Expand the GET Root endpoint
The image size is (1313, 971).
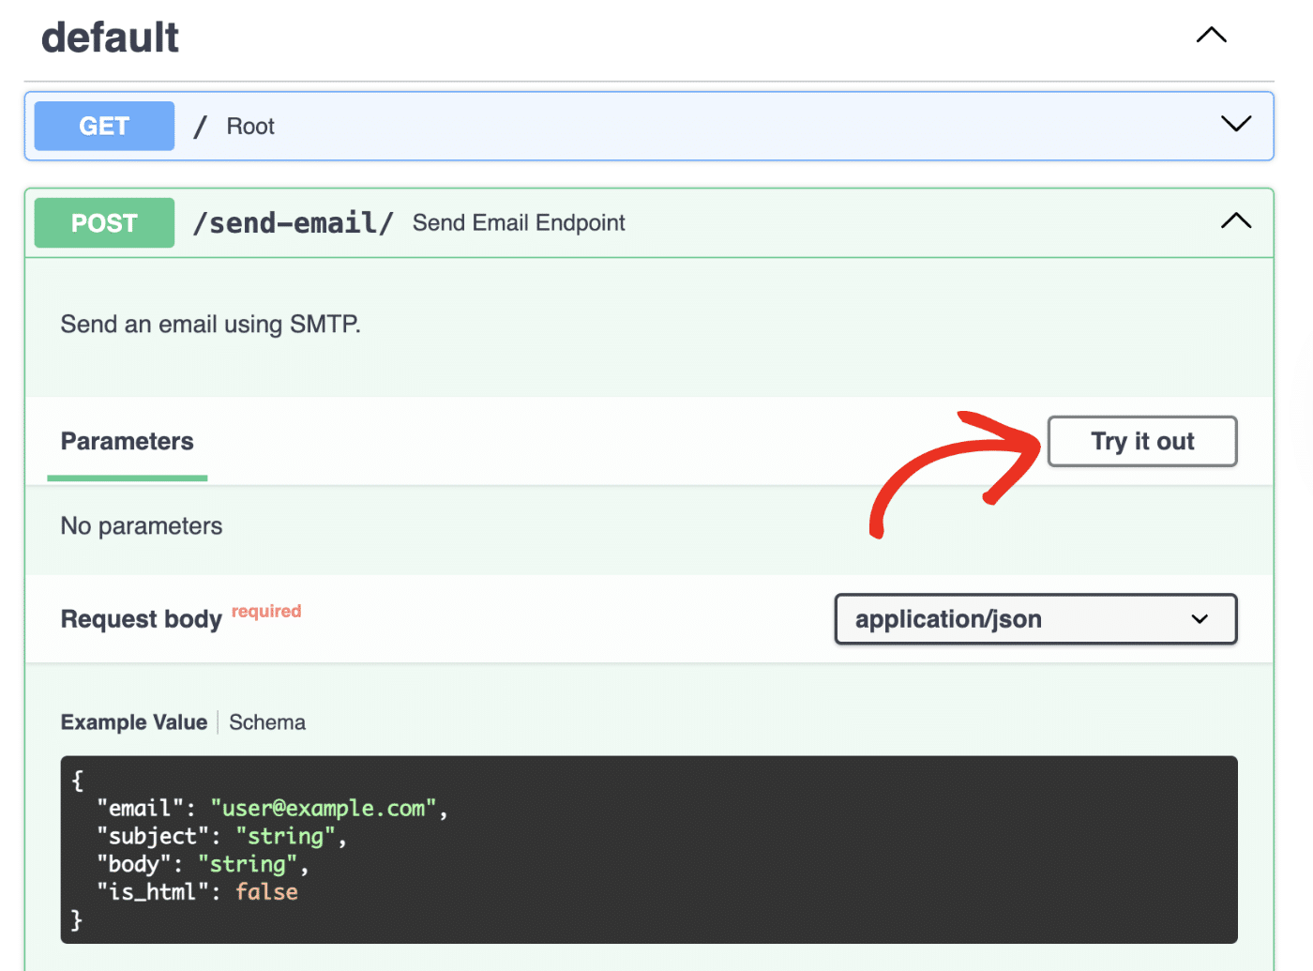(1235, 123)
